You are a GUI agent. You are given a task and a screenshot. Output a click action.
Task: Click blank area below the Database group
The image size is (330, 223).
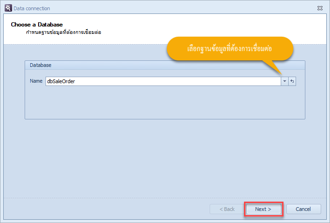[165, 158]
